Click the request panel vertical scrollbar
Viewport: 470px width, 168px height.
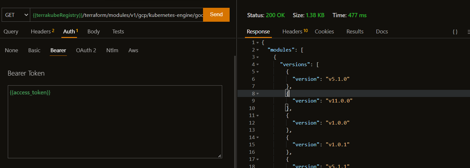click(x=235, y=110)
